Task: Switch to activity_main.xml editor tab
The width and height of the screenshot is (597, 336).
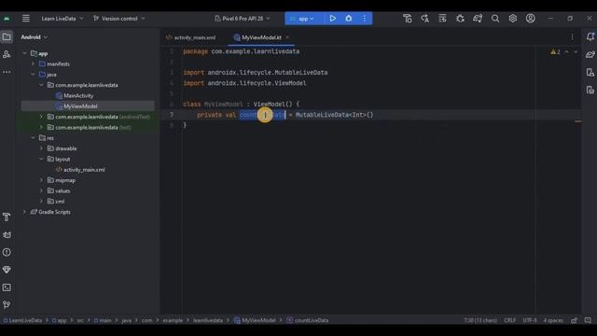Action: pos(191,37)
